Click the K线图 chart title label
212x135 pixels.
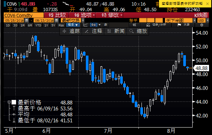[x=201, y=15]
